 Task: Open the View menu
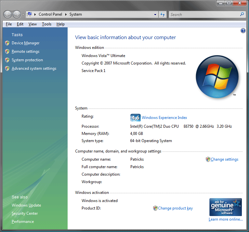(x=33, y=24)
